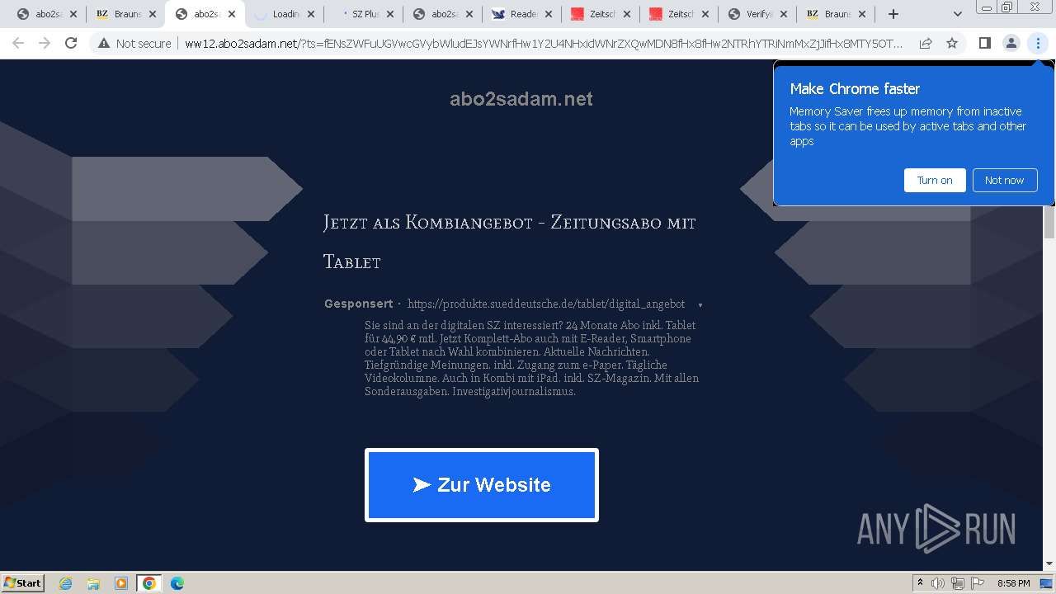
Task: Click the scrollbar down arrow
Action: pyautogui.click(x=1049, y=563)
